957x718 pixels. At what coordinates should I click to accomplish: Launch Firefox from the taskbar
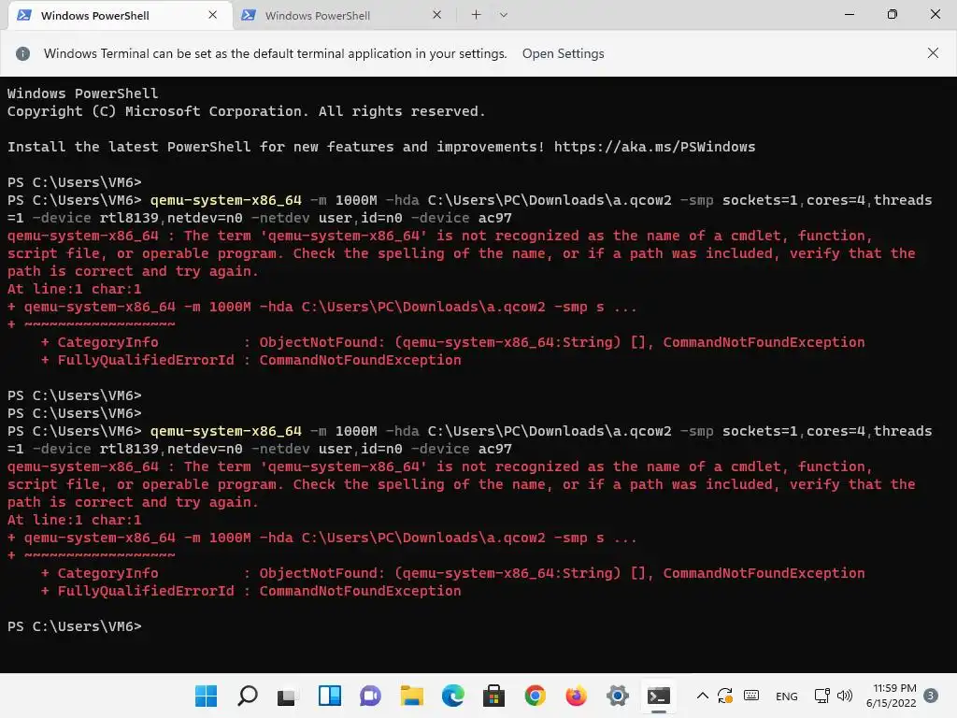576,696
